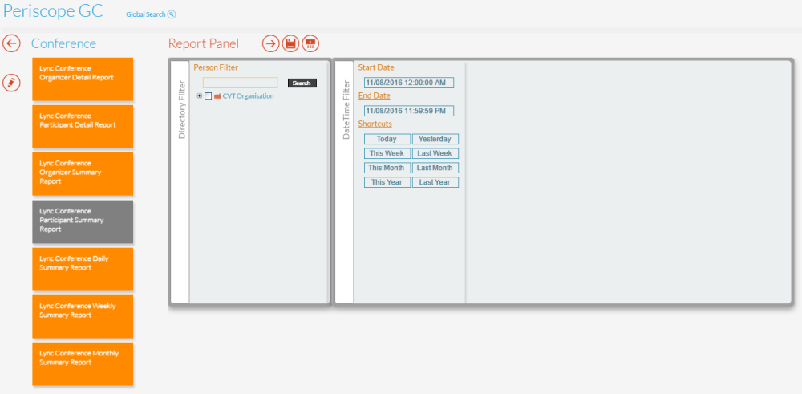Viewport: 802px width, 394px height.
Task: Click the Report Panel heading text
Action: 204,43
